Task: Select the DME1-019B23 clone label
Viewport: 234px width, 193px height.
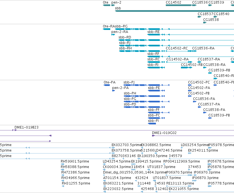Action: coord(26,127)
